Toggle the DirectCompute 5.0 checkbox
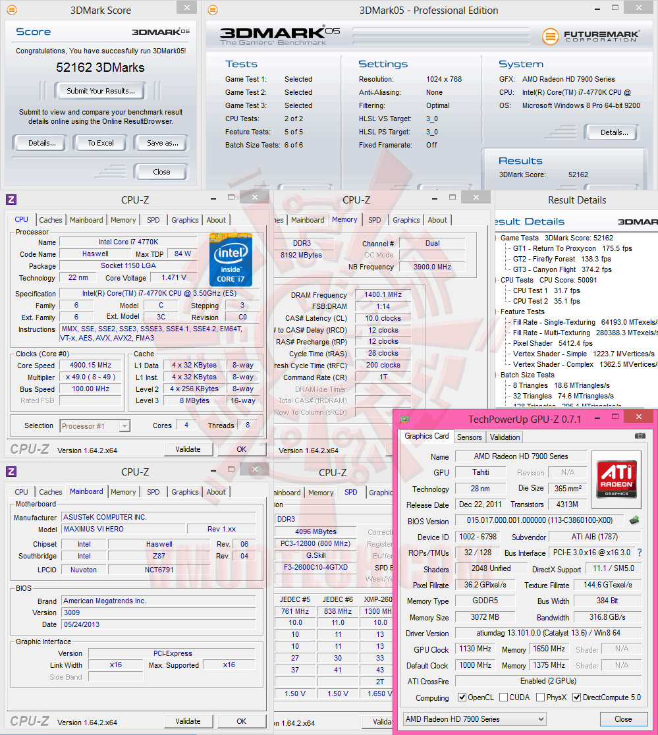658x735 pixels. tap(577, 697)
